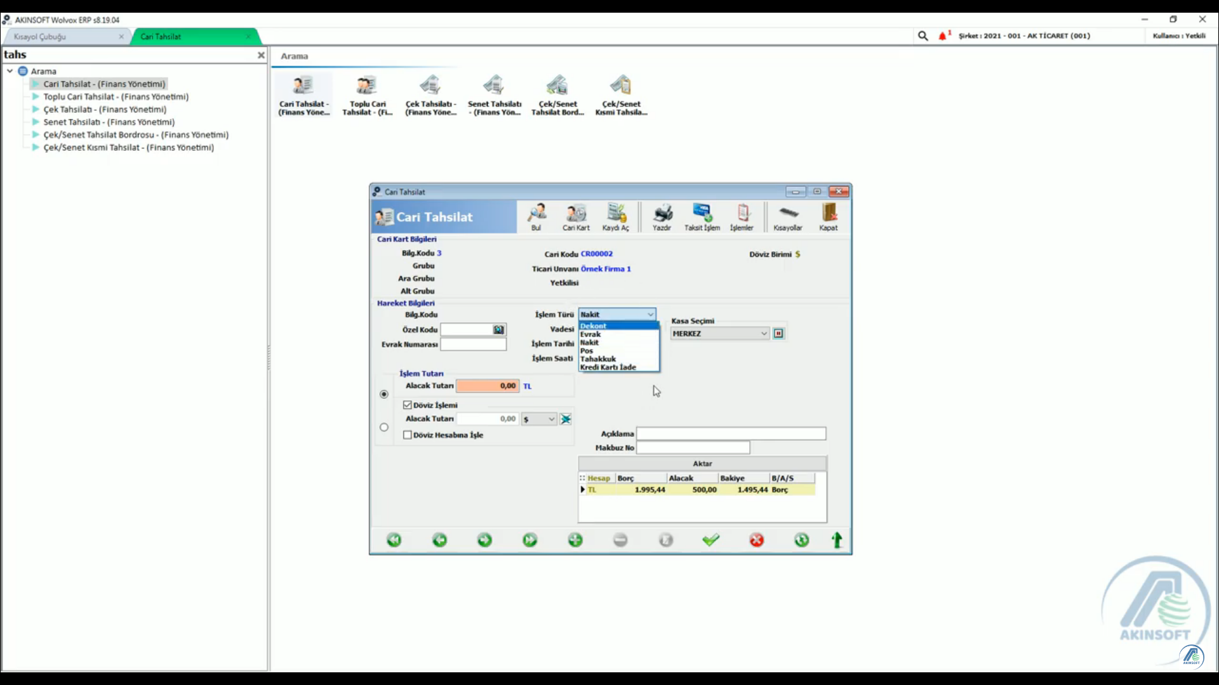Screen dimensions: 1219x685
Task: Add new record with green plus button
Action: tap(575, 540)
